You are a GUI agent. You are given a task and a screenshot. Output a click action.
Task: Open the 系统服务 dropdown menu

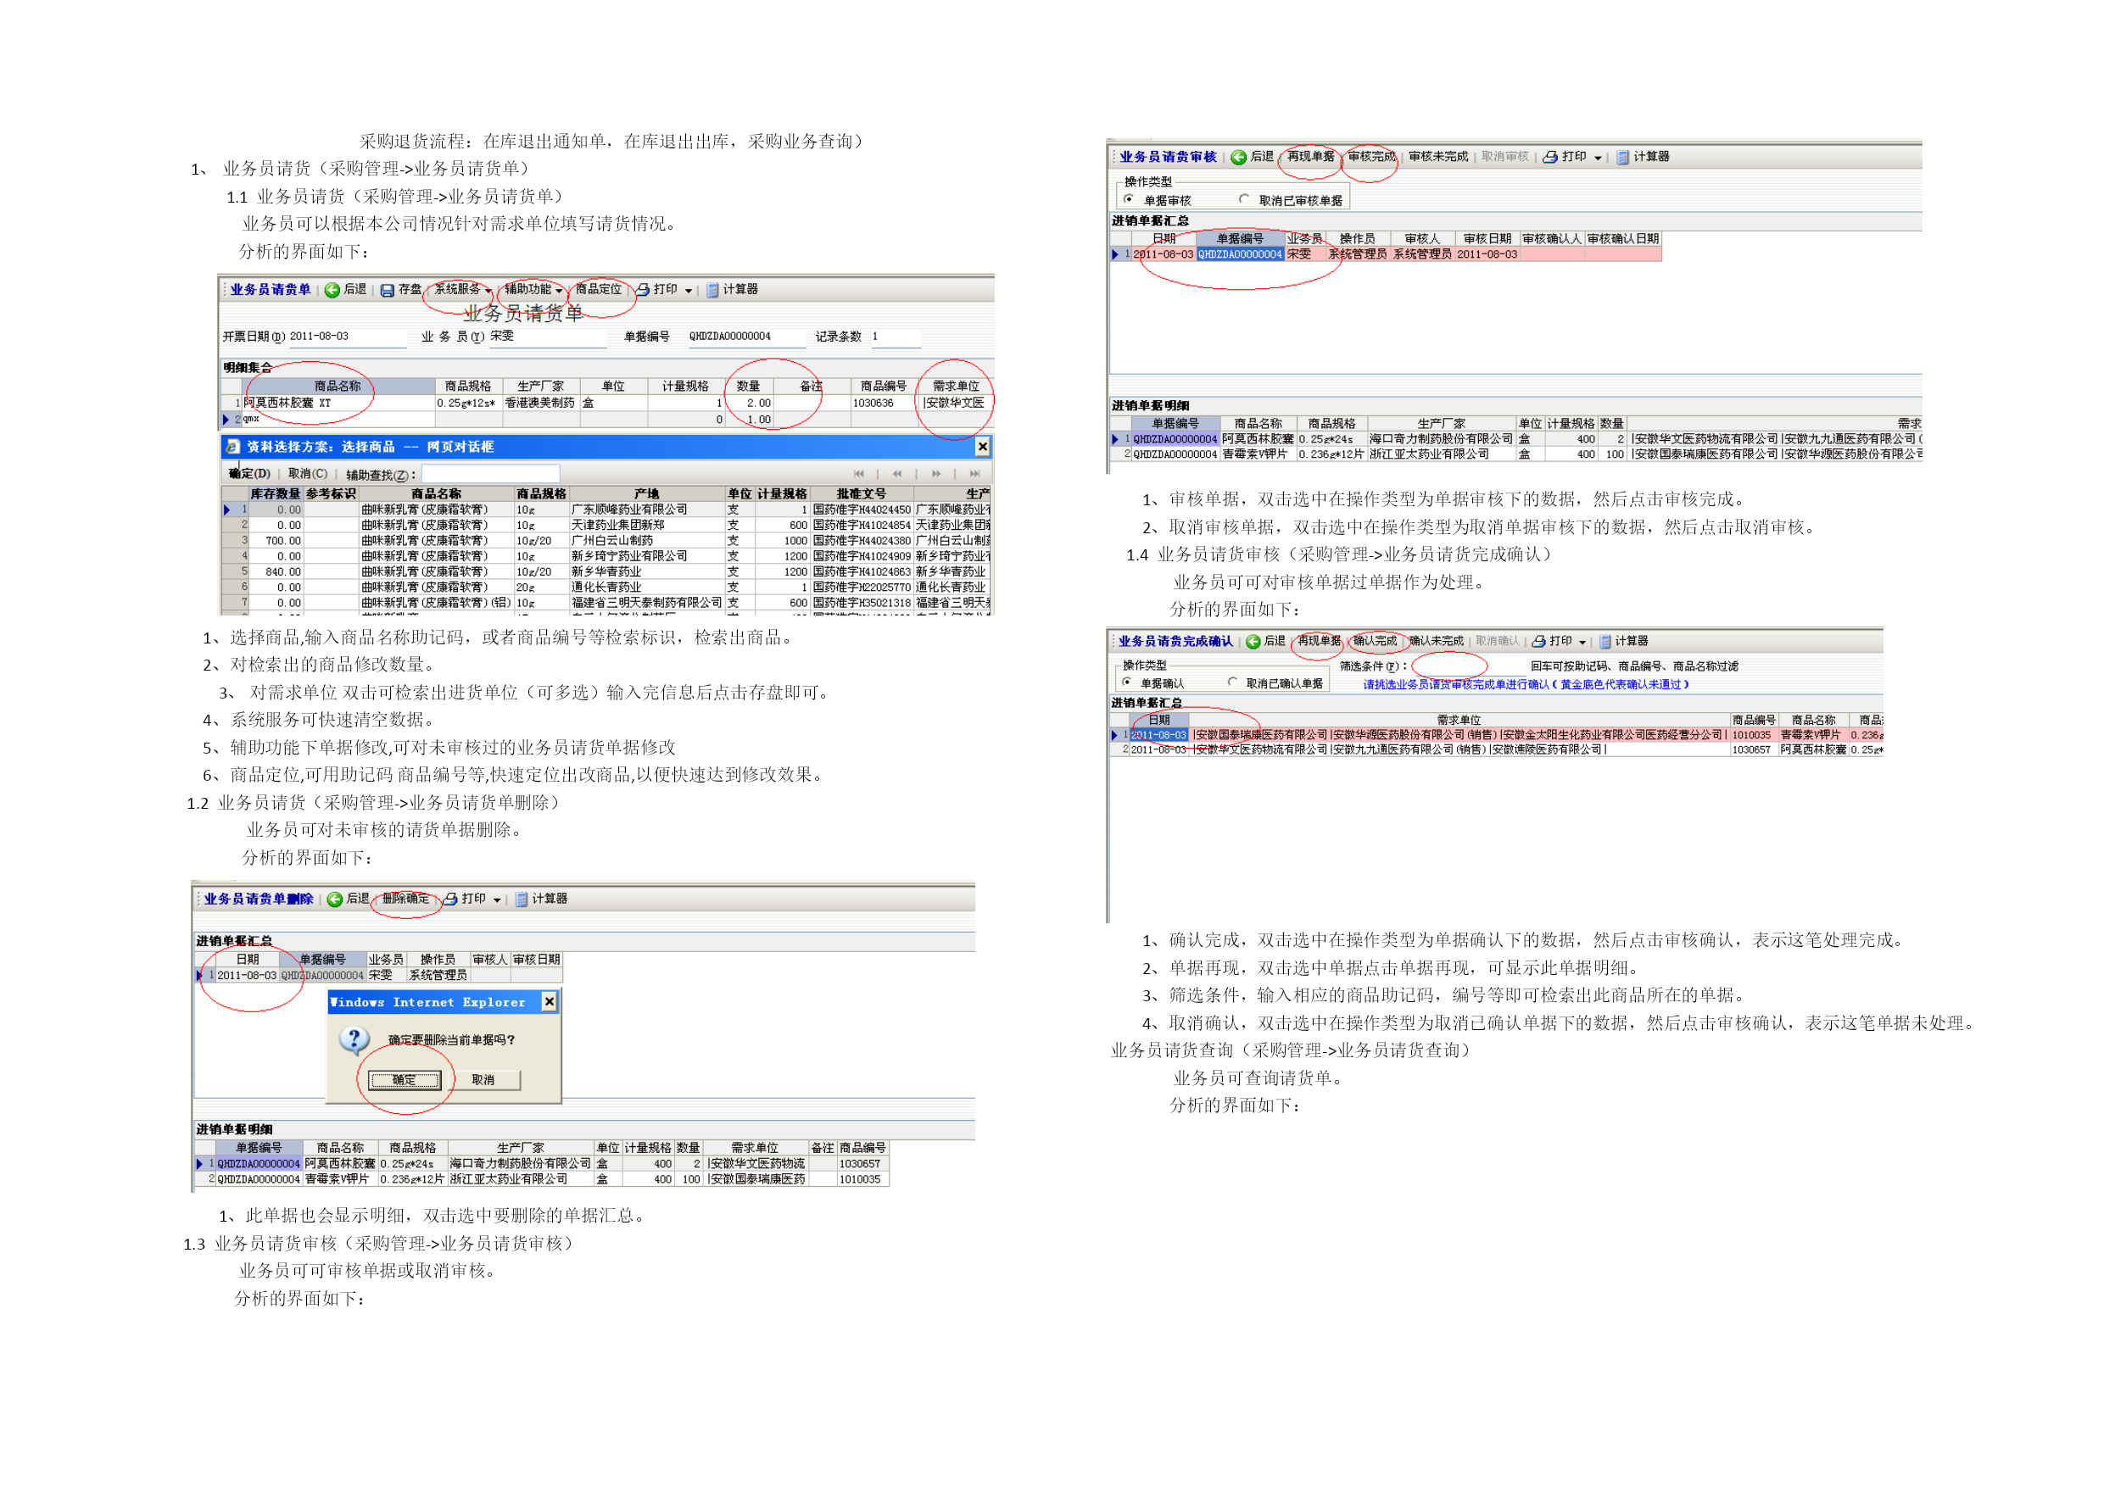point(463,290)
